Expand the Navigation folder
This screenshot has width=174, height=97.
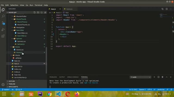(20, 27)
